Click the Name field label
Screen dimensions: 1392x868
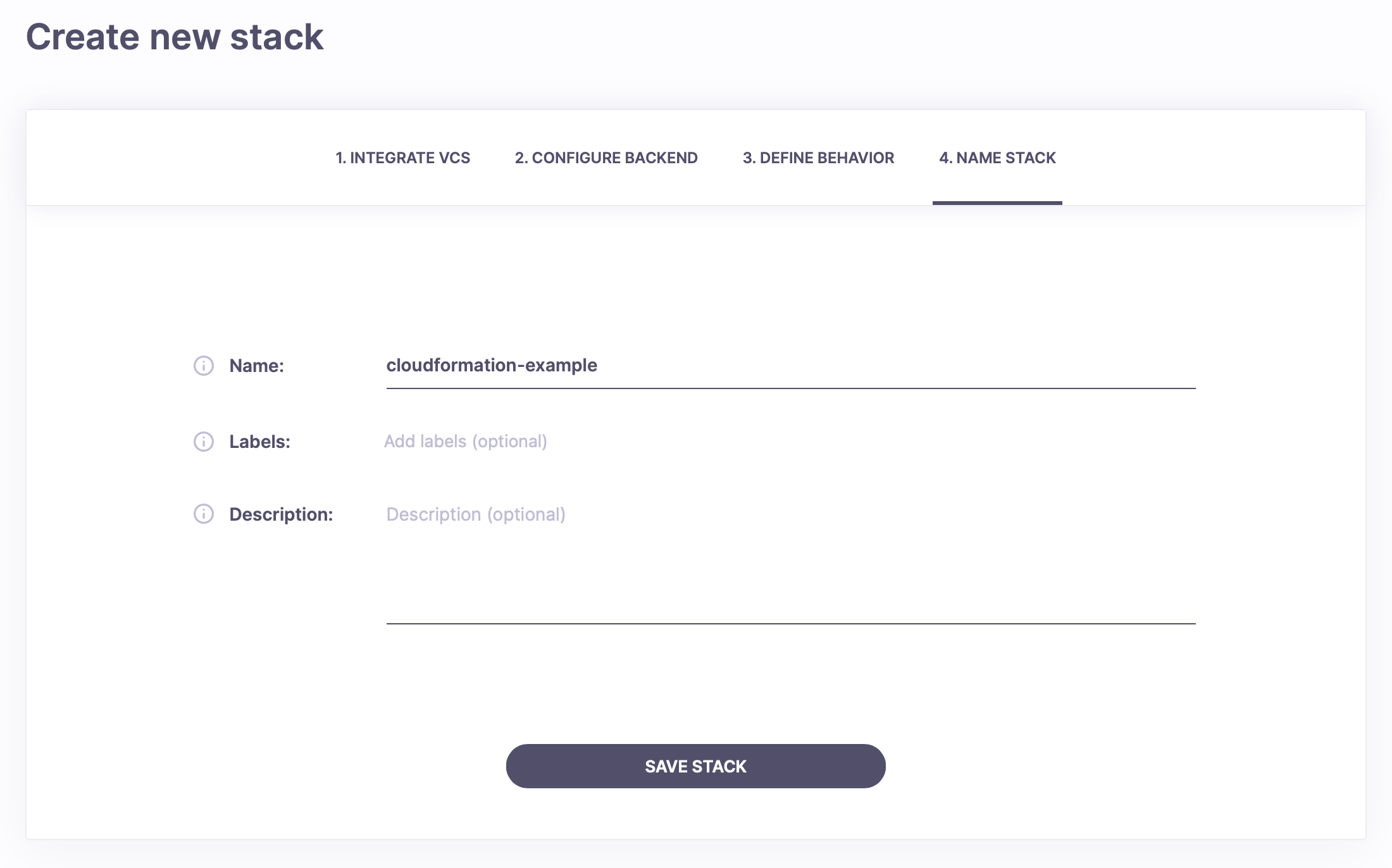(x=256, y=365)
